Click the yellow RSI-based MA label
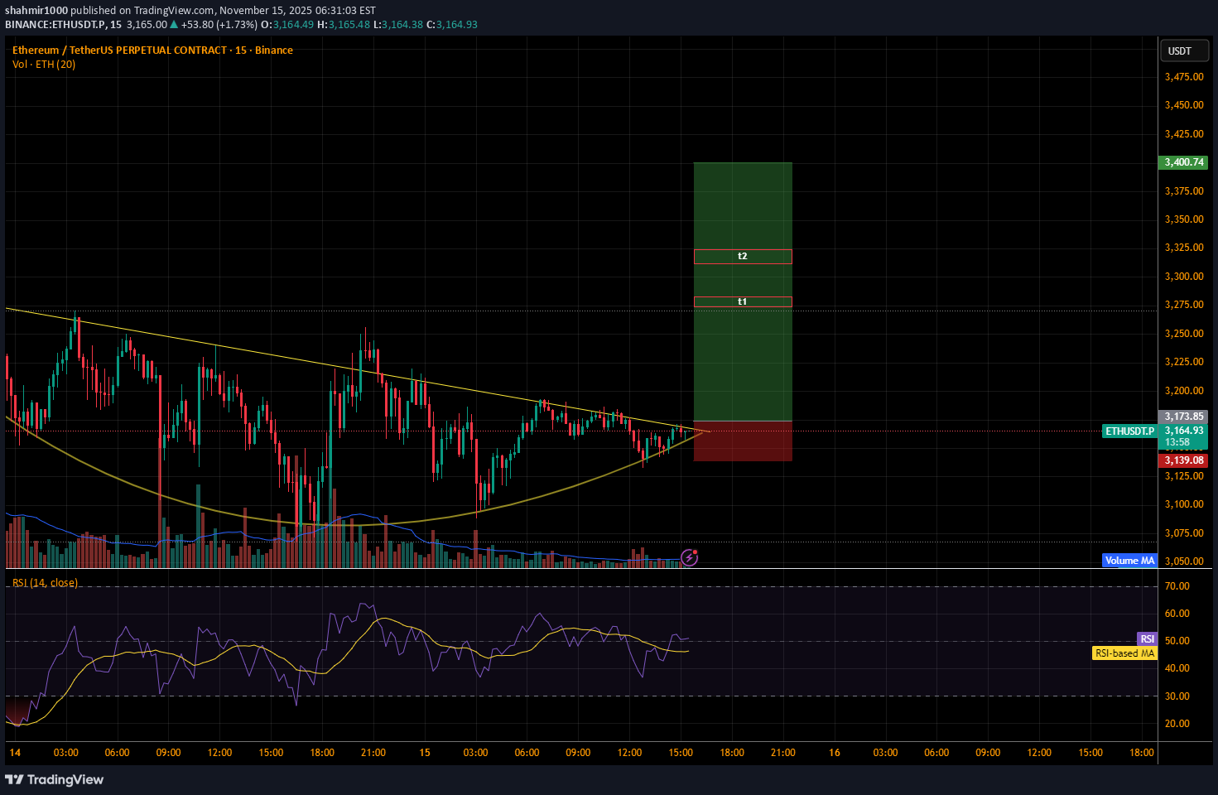This screenshot has height=795, width=1218. tap(1124, 653)
